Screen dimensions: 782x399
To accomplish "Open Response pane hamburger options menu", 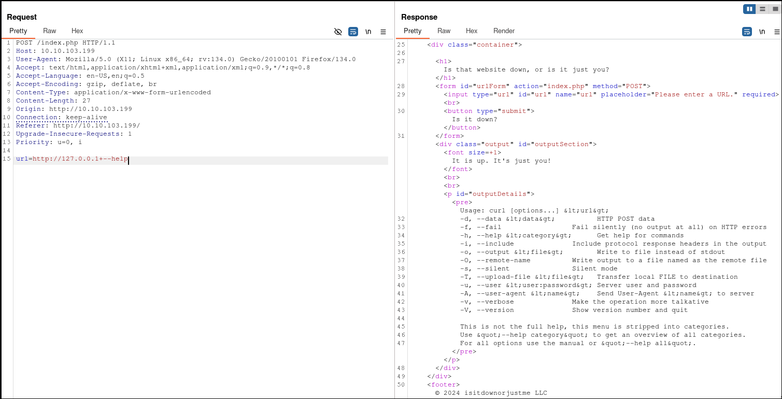I will [777, 32].
